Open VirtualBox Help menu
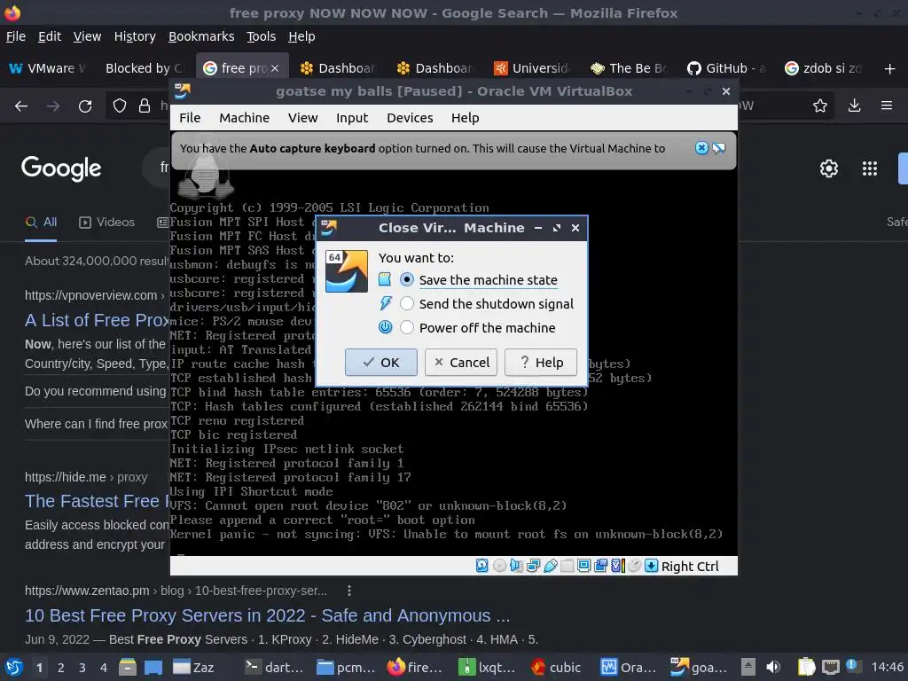This screenshot has height=681, width=908. (465, 118)
